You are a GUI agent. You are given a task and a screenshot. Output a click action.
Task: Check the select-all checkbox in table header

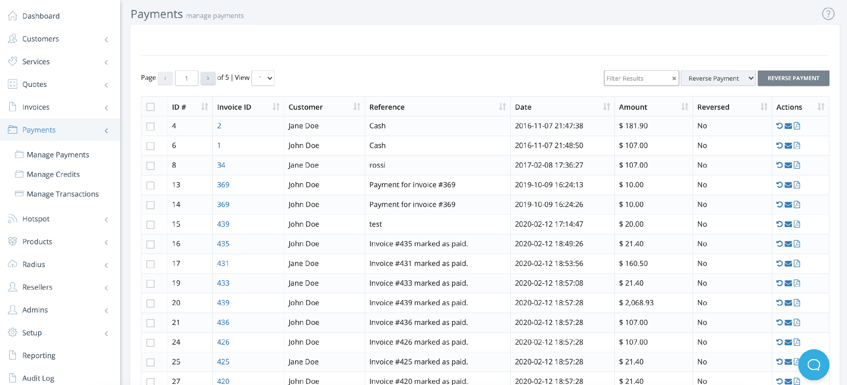(150, 107)
